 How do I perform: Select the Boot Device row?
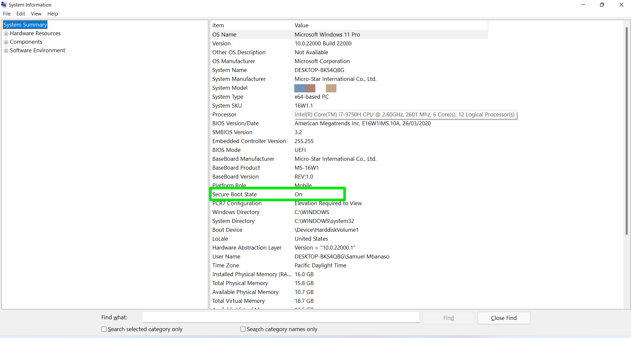pos(349,230)
